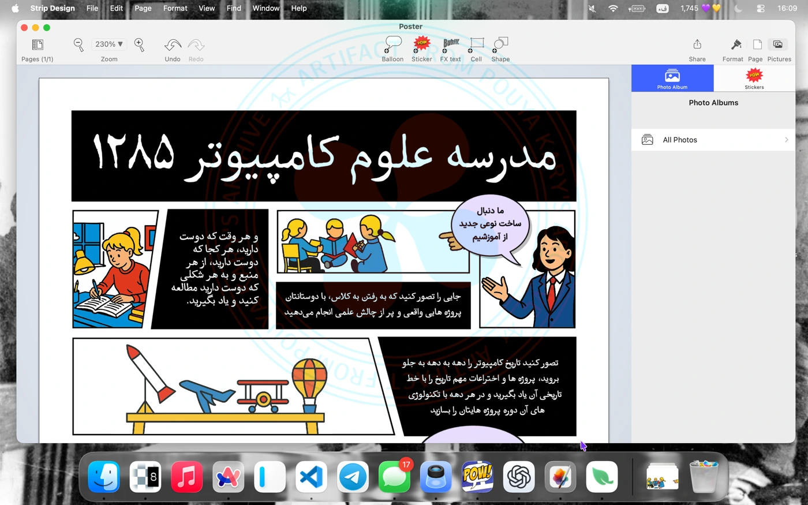Open the 230% zoom dropdown
Image resolution: width=808 pixels, height=505 pixels.
109,44
